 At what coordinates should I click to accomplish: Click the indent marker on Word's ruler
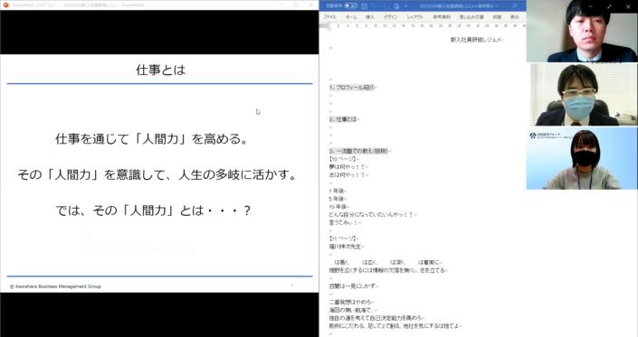tap(329, 27)
